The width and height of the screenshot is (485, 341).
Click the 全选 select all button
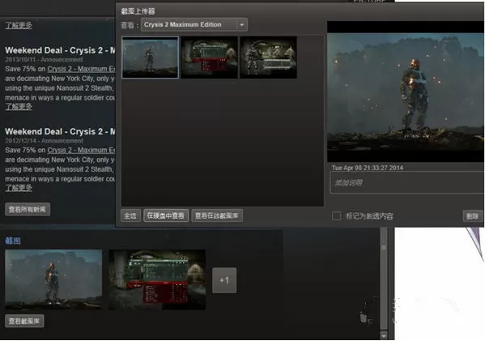pyautogui.click(x=130, y=215)
